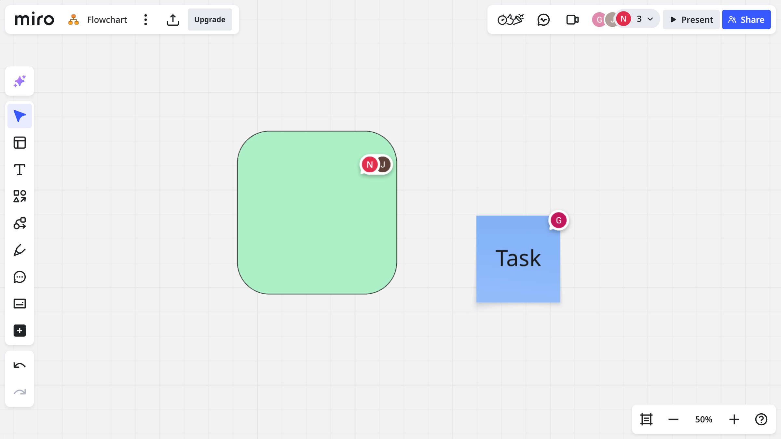Click the G collaborator avatar in header

[x=599, y=20]
